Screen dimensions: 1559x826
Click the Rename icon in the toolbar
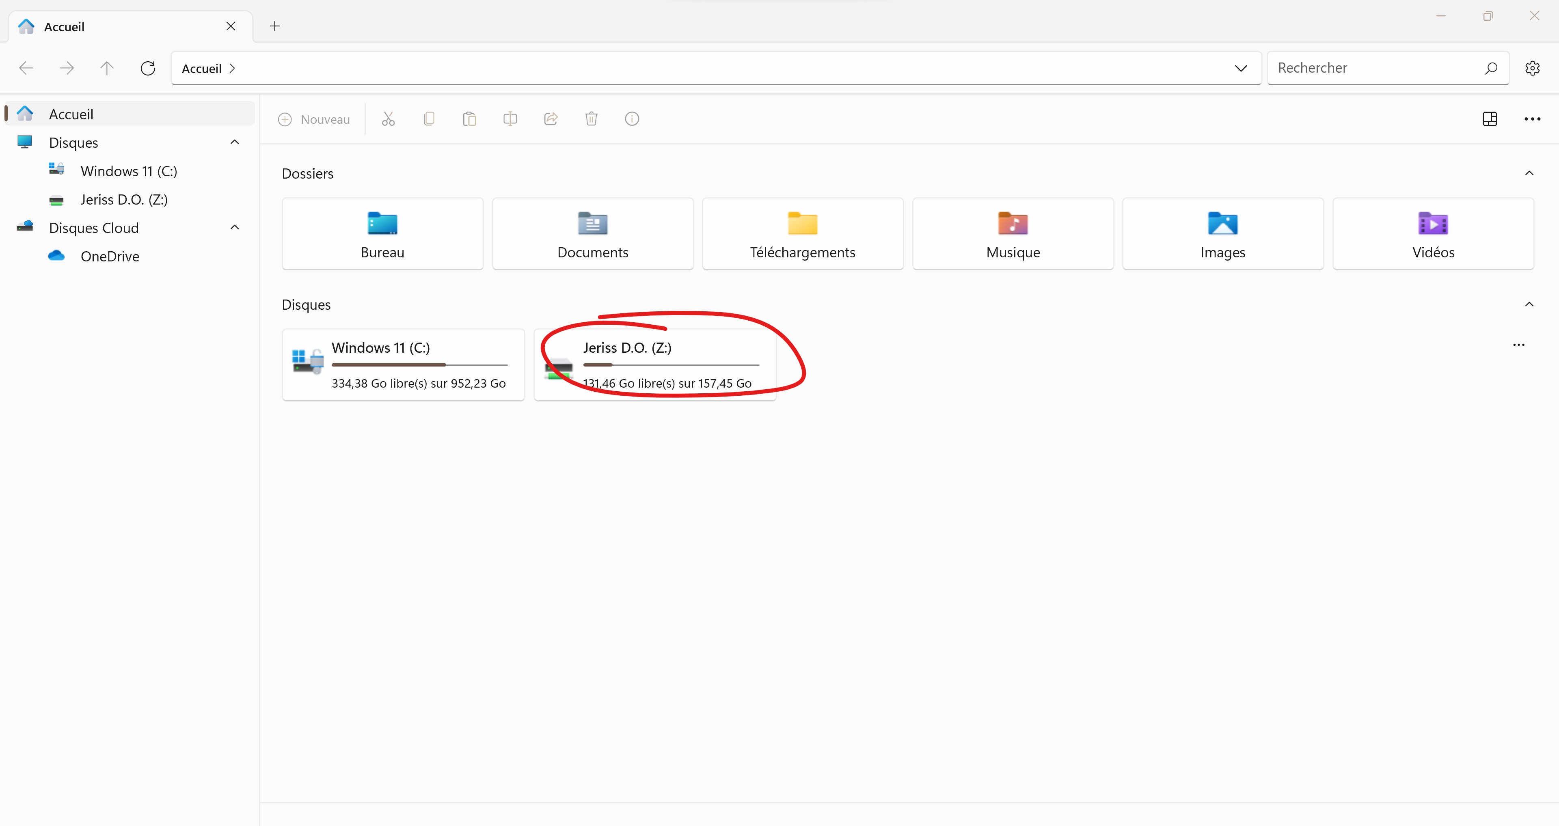(510, 119)
